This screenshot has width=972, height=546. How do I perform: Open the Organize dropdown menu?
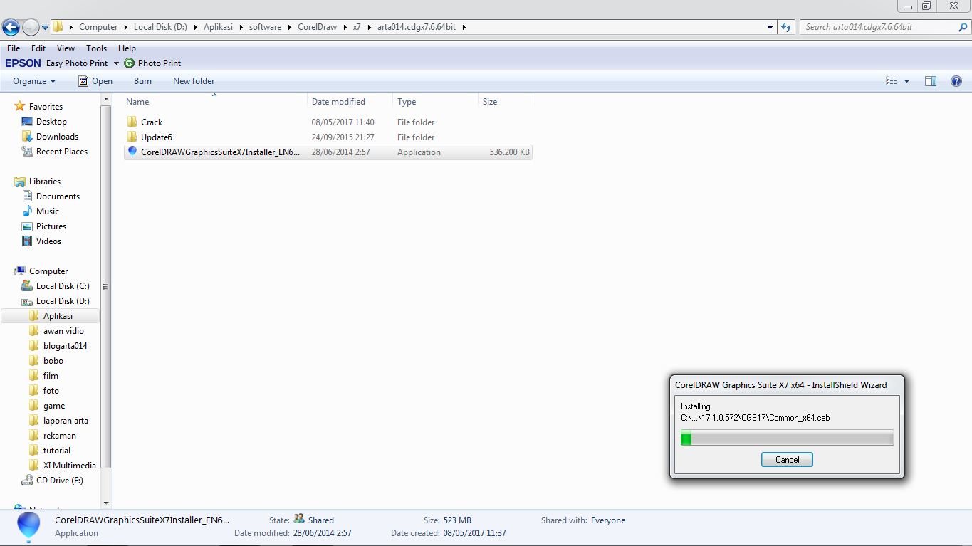pyautogui.click(x=34, y=81)
